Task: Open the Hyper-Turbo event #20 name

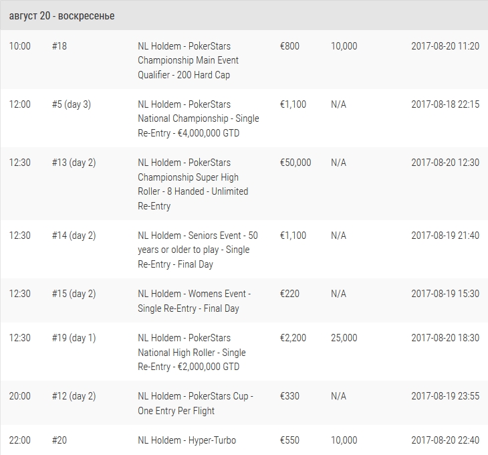Action: 187,440
